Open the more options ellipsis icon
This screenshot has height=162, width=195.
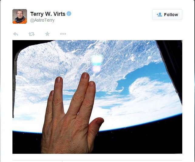63,34
